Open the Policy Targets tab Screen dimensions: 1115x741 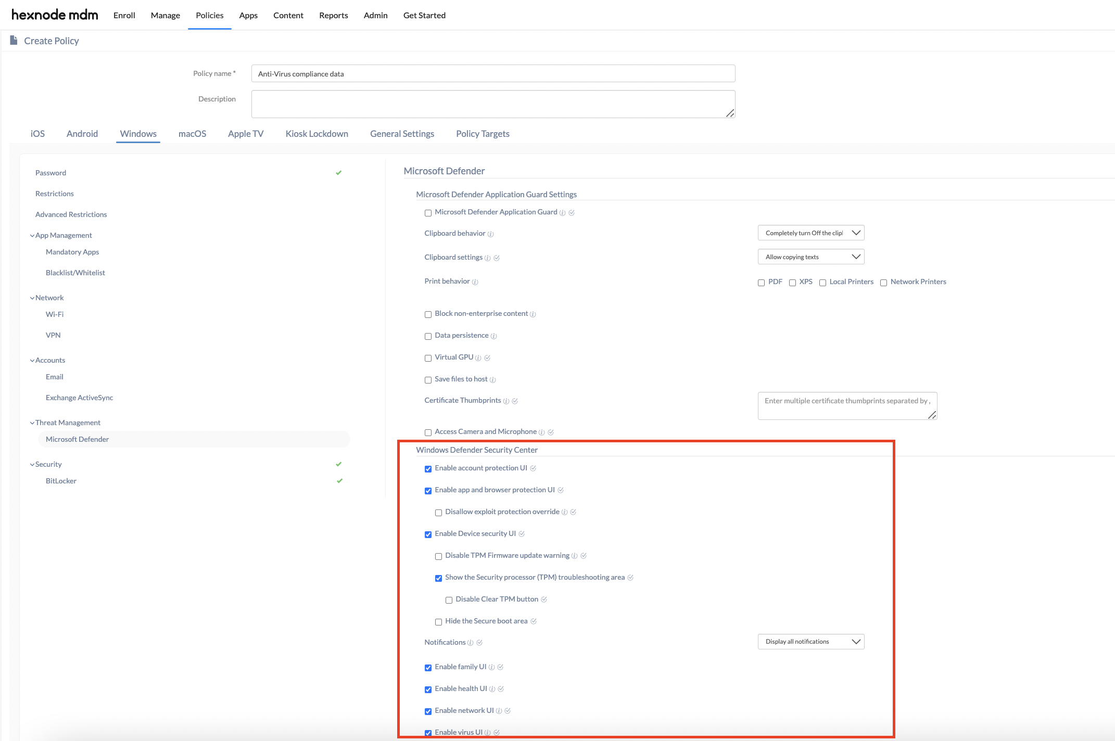click(483, 134)
